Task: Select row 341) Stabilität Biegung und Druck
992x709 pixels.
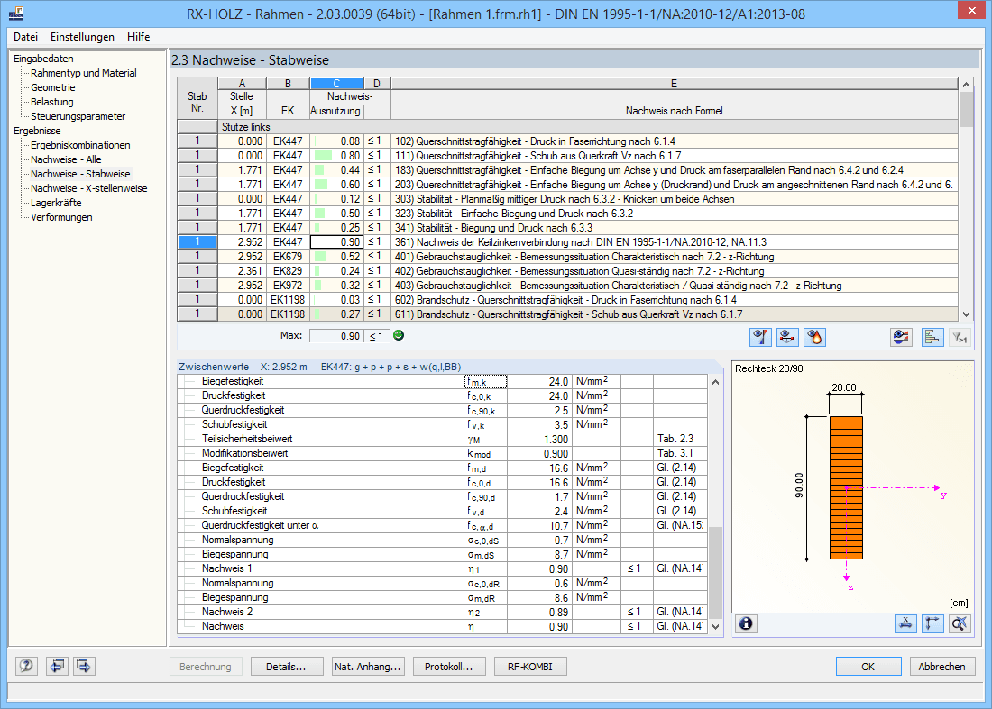Action: point(567,228)
